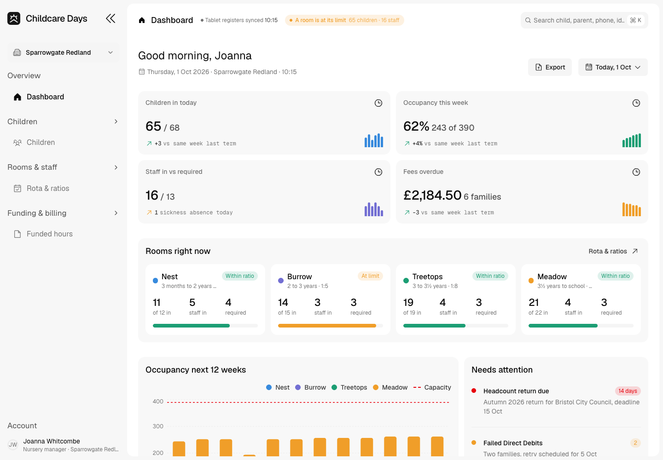Open Dashboard in the sidebar

(64, 97)
